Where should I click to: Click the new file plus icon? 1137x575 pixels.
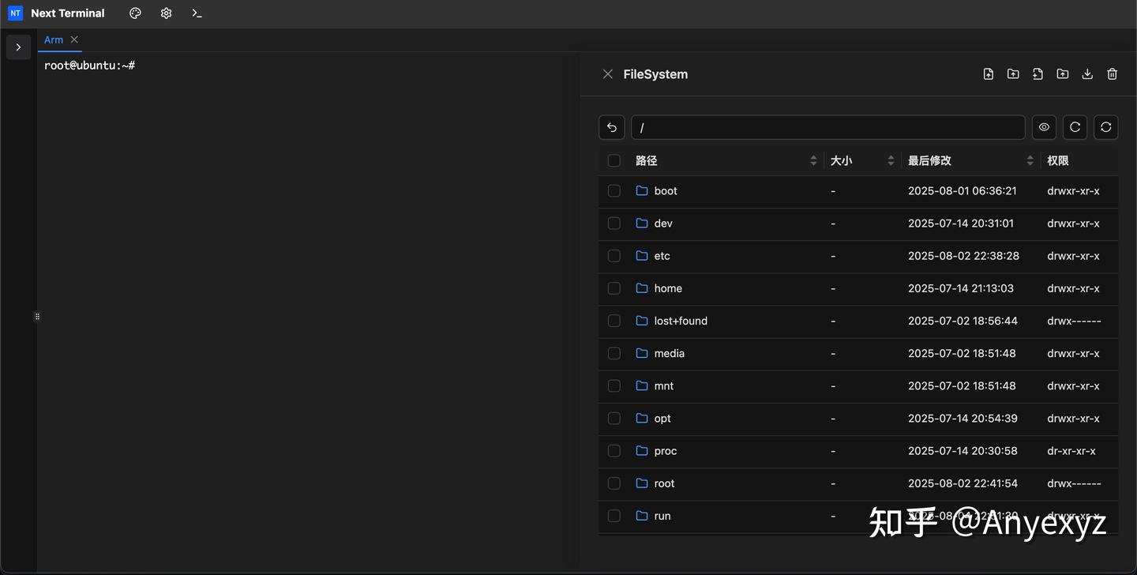(1038, 74)
